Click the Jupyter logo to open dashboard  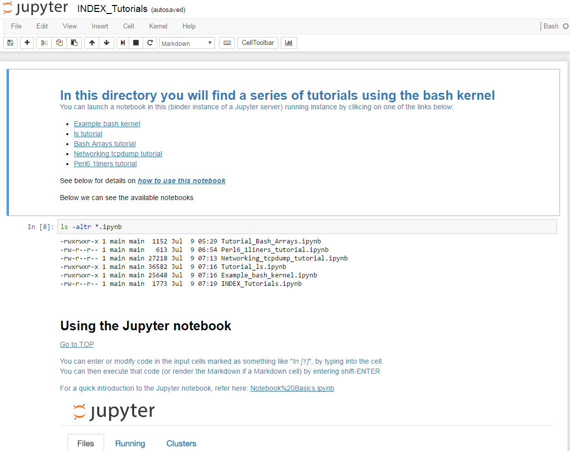[x=35, y=8]
